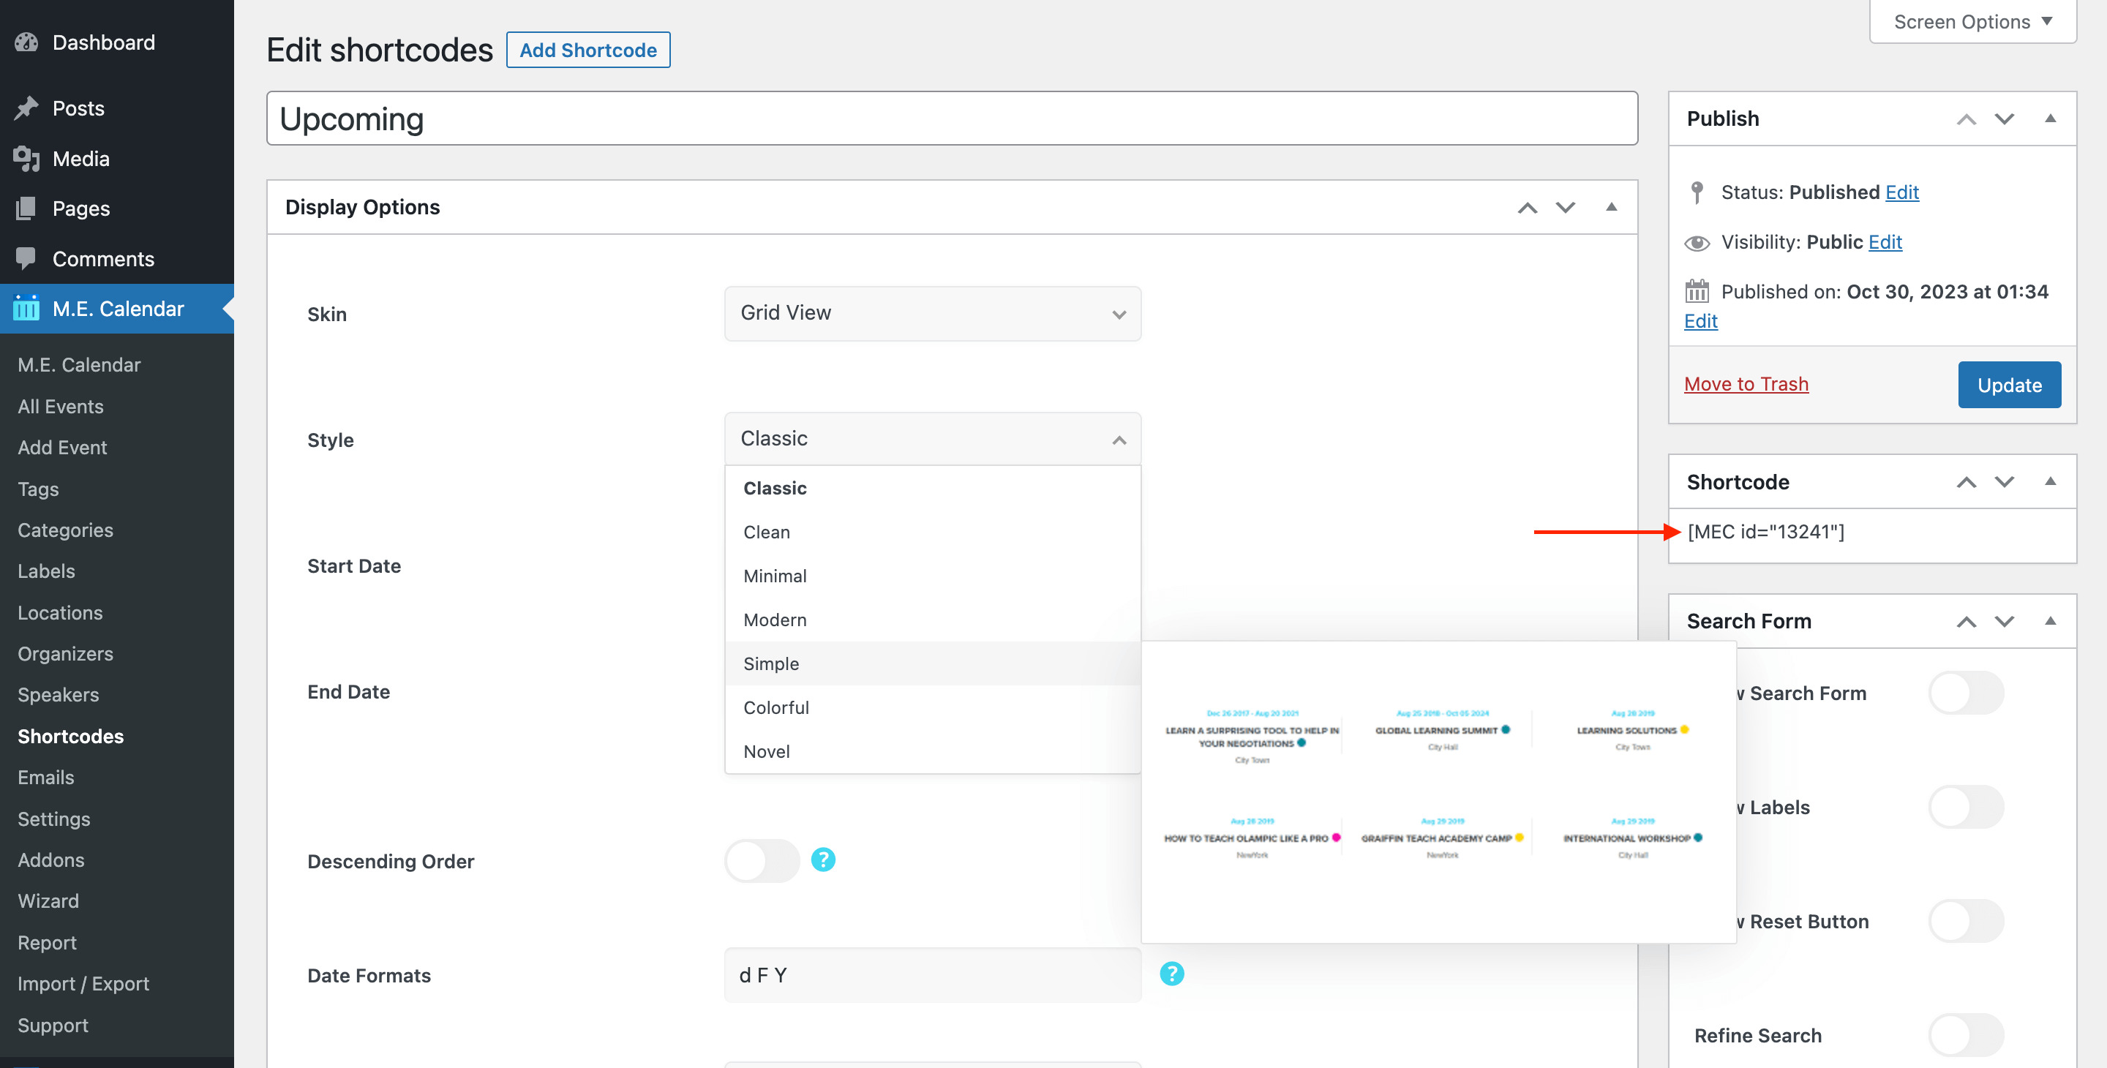Select the Modern style option

(775, 620)
